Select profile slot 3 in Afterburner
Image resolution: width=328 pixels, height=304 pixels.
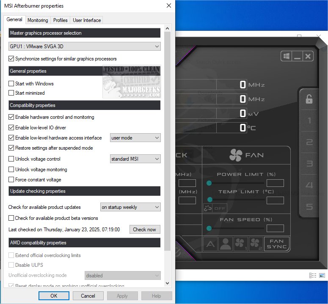pyautogui.click(x=309, y=164)
